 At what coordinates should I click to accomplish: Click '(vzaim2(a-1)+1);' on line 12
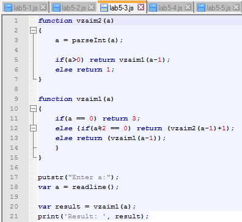click(x=201, y=128)
